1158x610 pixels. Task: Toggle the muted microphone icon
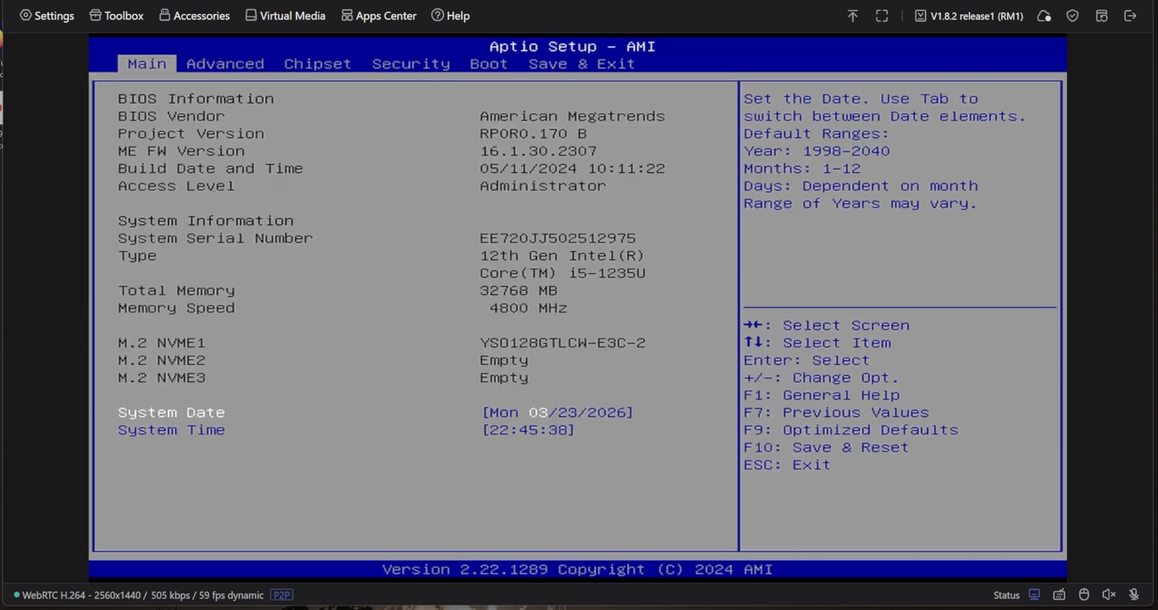(x=1134, y=595)
